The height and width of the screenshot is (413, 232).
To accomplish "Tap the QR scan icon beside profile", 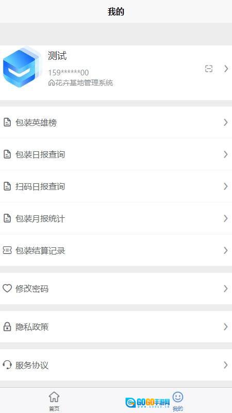I will (209, 69).
